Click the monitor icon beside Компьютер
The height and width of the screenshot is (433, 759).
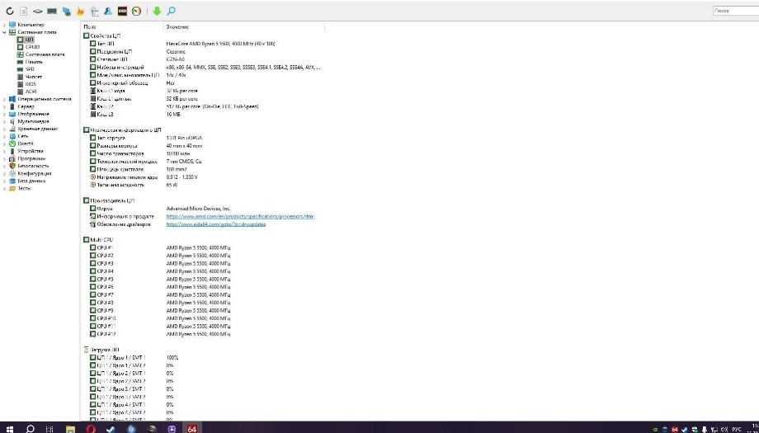tap(12, 24)
